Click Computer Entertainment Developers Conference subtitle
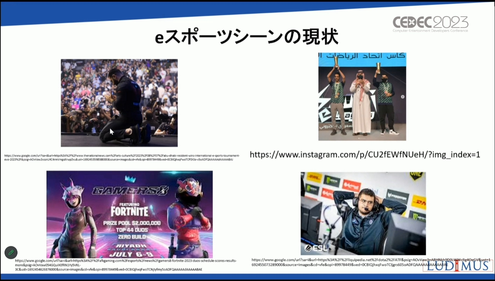 tap(430, 31)
